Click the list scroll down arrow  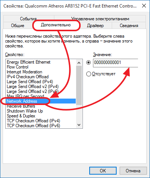pyautogui.click(x=79, y=125)
